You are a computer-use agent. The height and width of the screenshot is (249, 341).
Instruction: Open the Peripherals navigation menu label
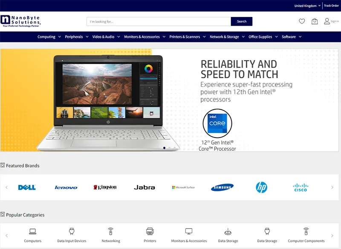click(x=74, y=37)
